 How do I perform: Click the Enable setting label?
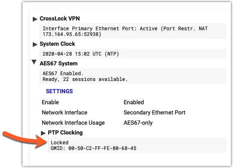50,102
